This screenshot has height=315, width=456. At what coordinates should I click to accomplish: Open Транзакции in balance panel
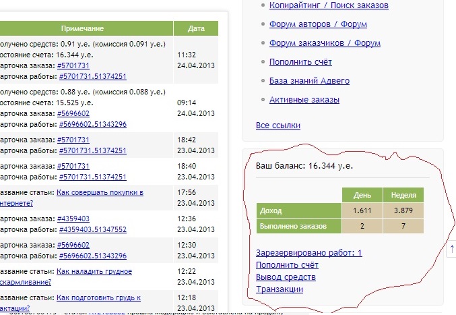[x=280, y=289]
